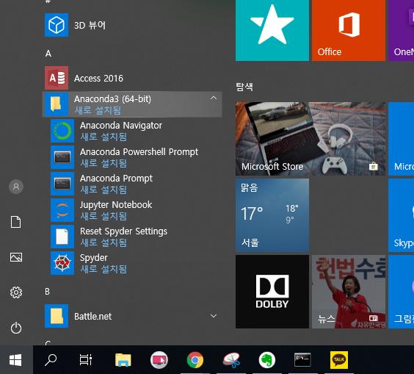414x374 pixels.
Task: Open Google Chrome from taskbar
Action: 195,360
